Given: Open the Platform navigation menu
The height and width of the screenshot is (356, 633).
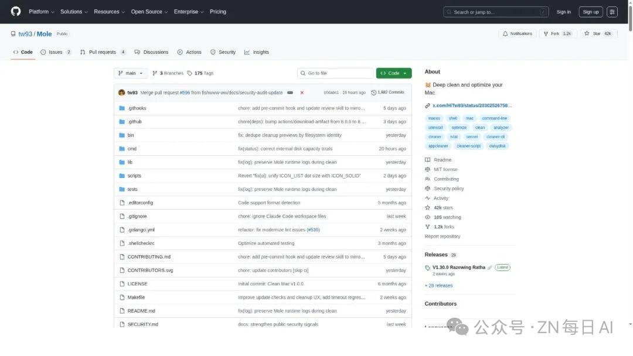Looking at the screenshot, I should coord(41,12).
